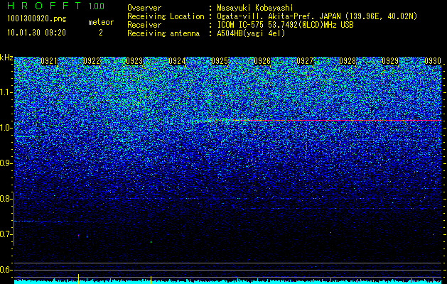Click the 0.8 kHz axis label
447x284 pixels.
point(5,199)
